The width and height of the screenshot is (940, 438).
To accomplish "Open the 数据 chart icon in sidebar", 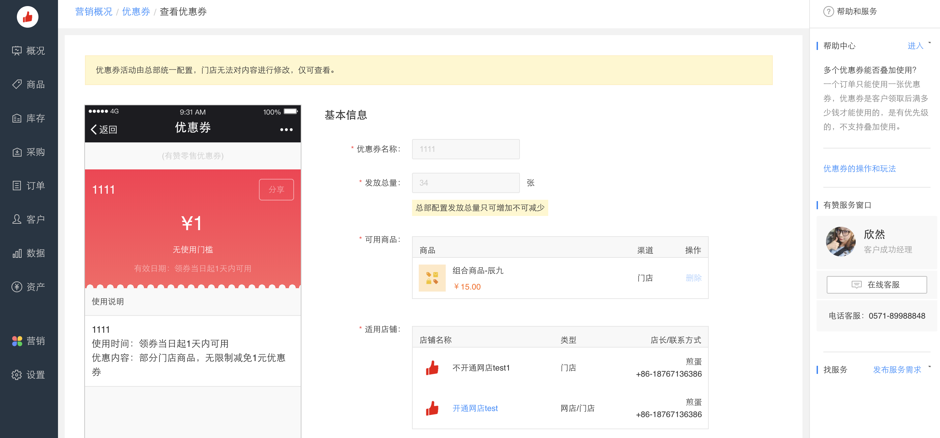I will pyautogui.click(x=17, y=253).
